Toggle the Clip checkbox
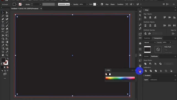 point(163,50)
